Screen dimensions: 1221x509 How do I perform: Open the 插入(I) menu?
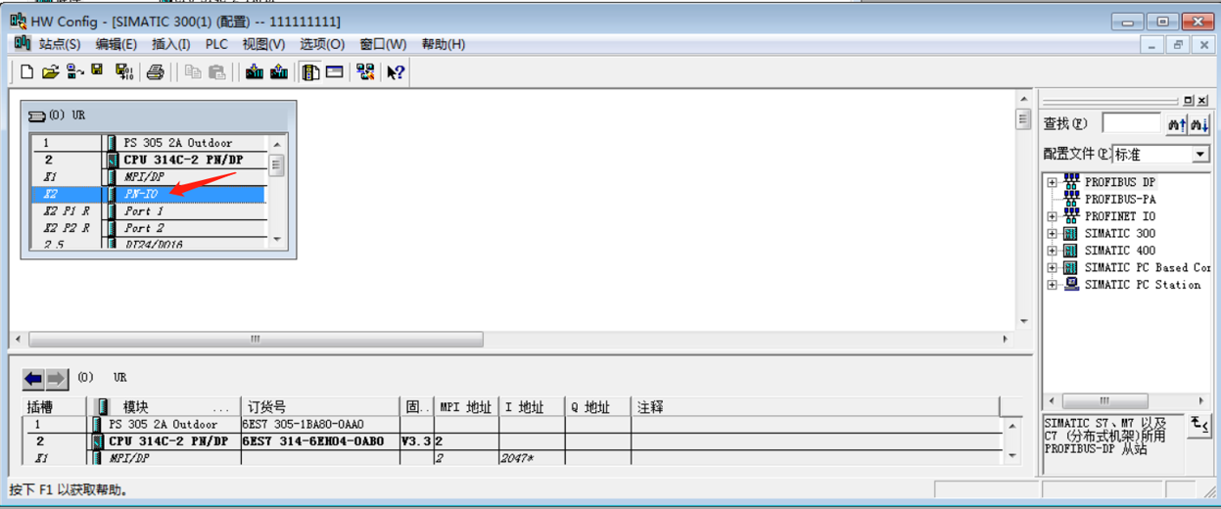170,44
